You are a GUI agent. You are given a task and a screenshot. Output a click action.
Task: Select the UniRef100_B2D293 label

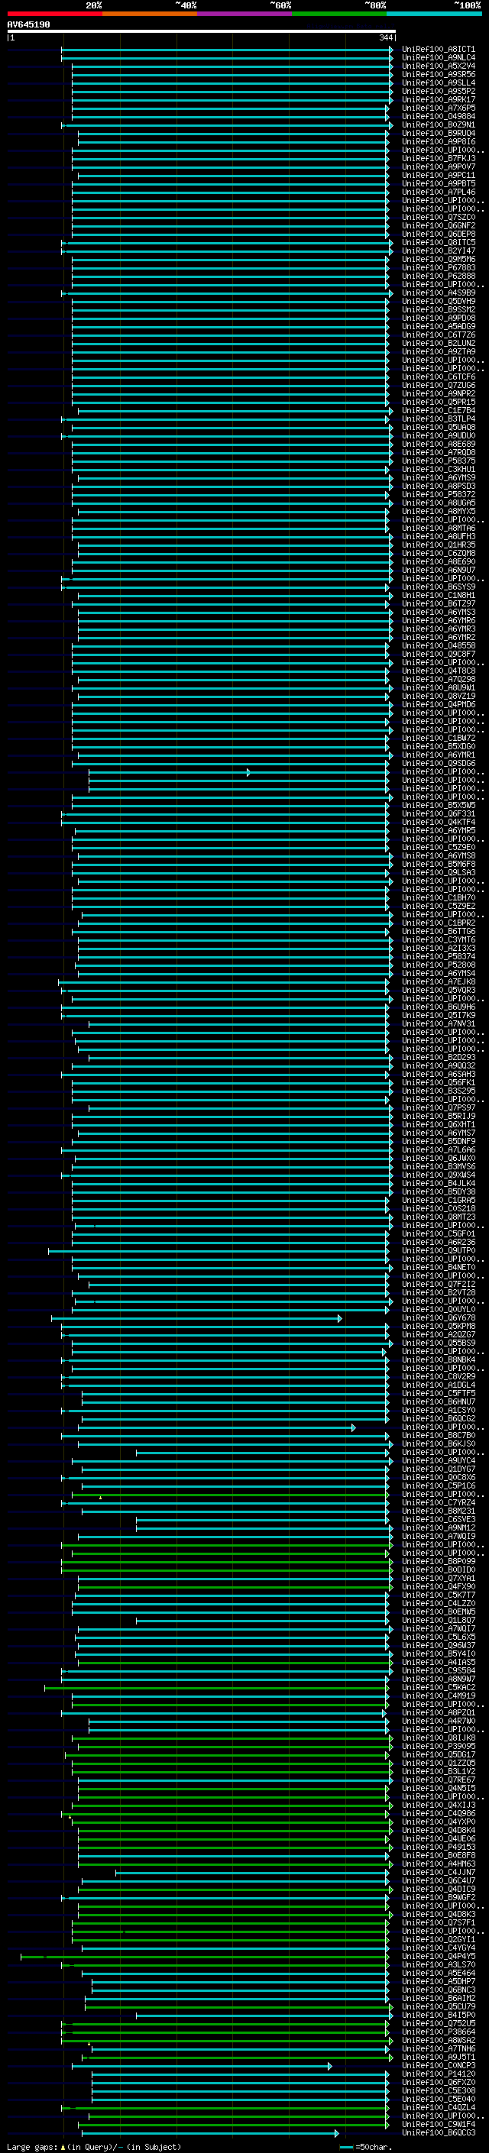(x=438, y=1057)
